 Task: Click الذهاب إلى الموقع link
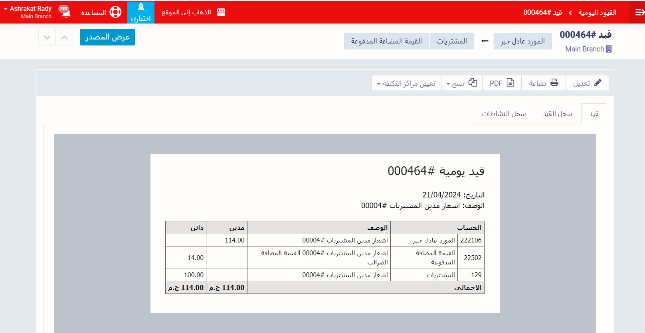click(x=186, y=12)
